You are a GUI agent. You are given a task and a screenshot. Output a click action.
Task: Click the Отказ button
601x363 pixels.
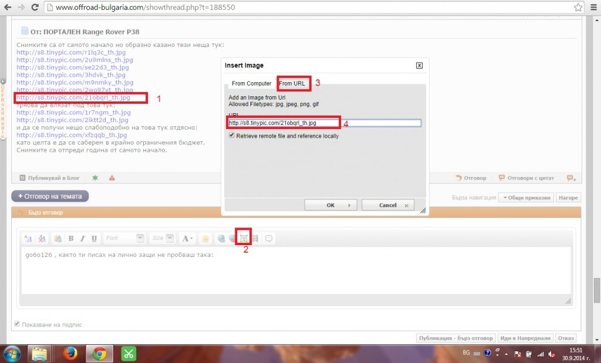click(x=566, y=338)
